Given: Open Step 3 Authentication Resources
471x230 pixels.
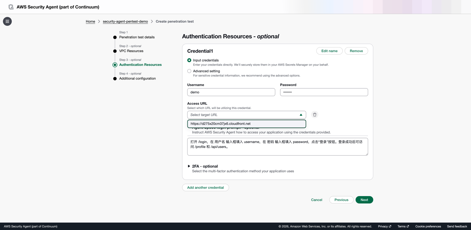Looking at the screenshot, I should tap(140, 65).
